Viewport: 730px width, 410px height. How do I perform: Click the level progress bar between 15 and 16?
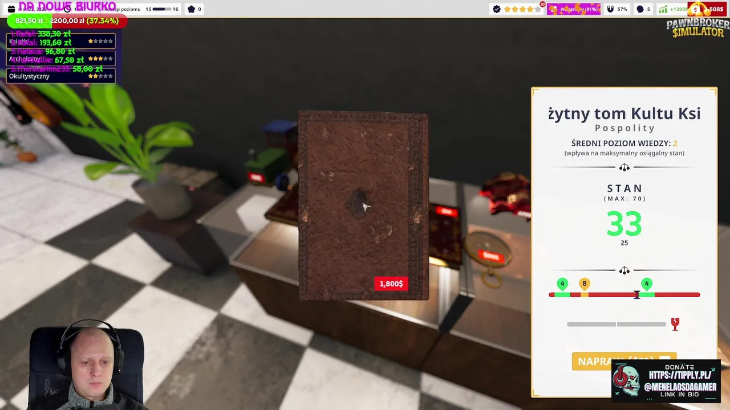(x=162, y=9)
